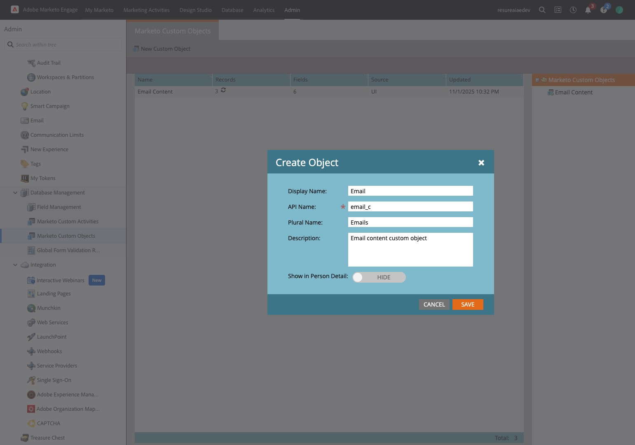Screen dimensions: 635x445
Task: Click New Custom Object button
Action: (162, 49)
